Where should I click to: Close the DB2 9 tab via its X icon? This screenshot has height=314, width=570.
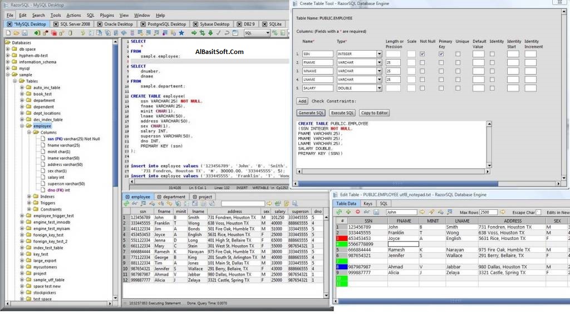[x=239, y=24]
